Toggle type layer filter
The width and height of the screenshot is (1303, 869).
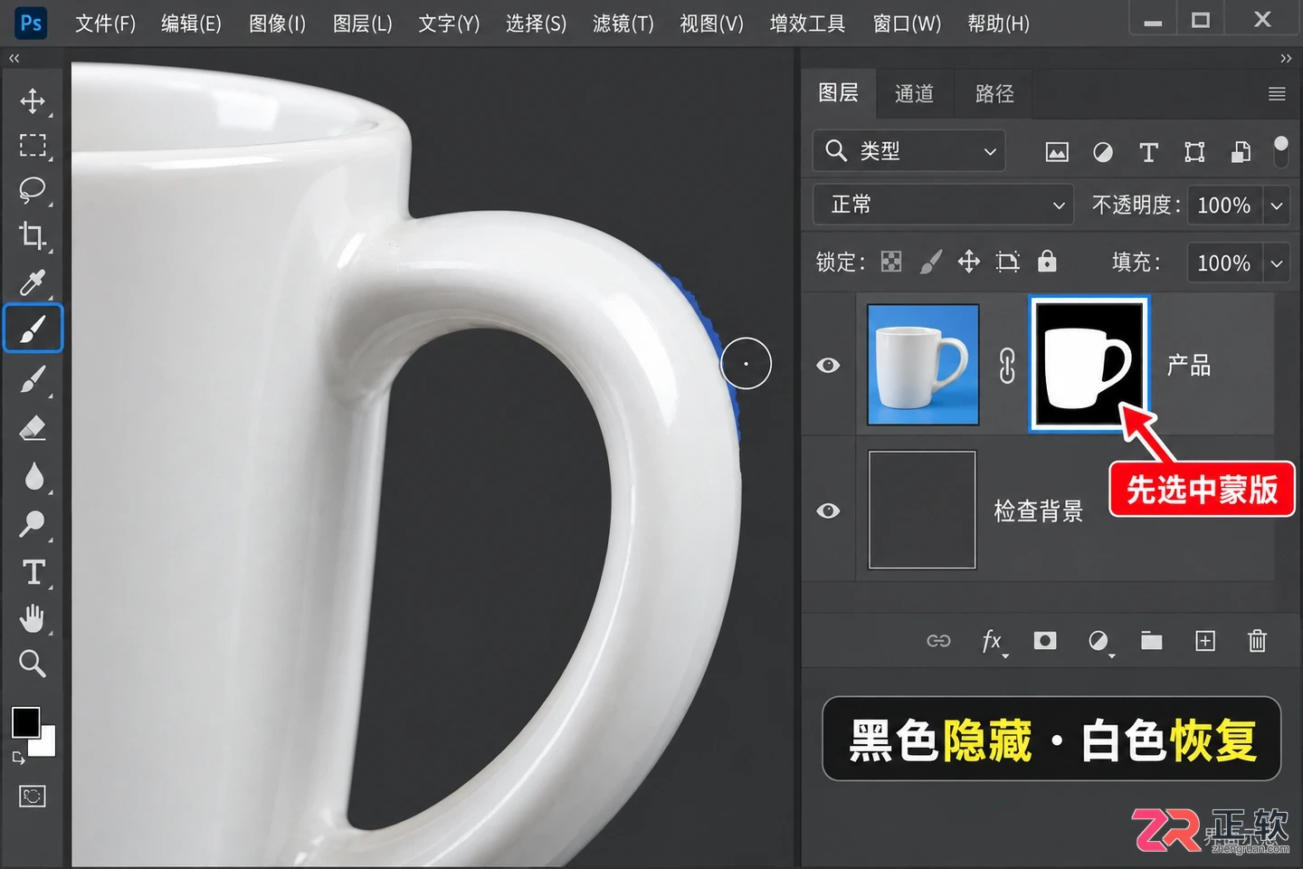(1149, 152)
